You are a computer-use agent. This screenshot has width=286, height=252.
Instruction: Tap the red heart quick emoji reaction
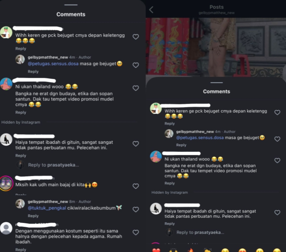coord(156,250)
